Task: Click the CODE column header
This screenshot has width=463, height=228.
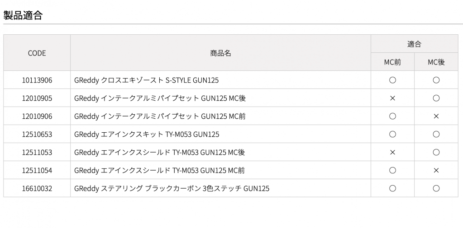Action: [37, 53]
